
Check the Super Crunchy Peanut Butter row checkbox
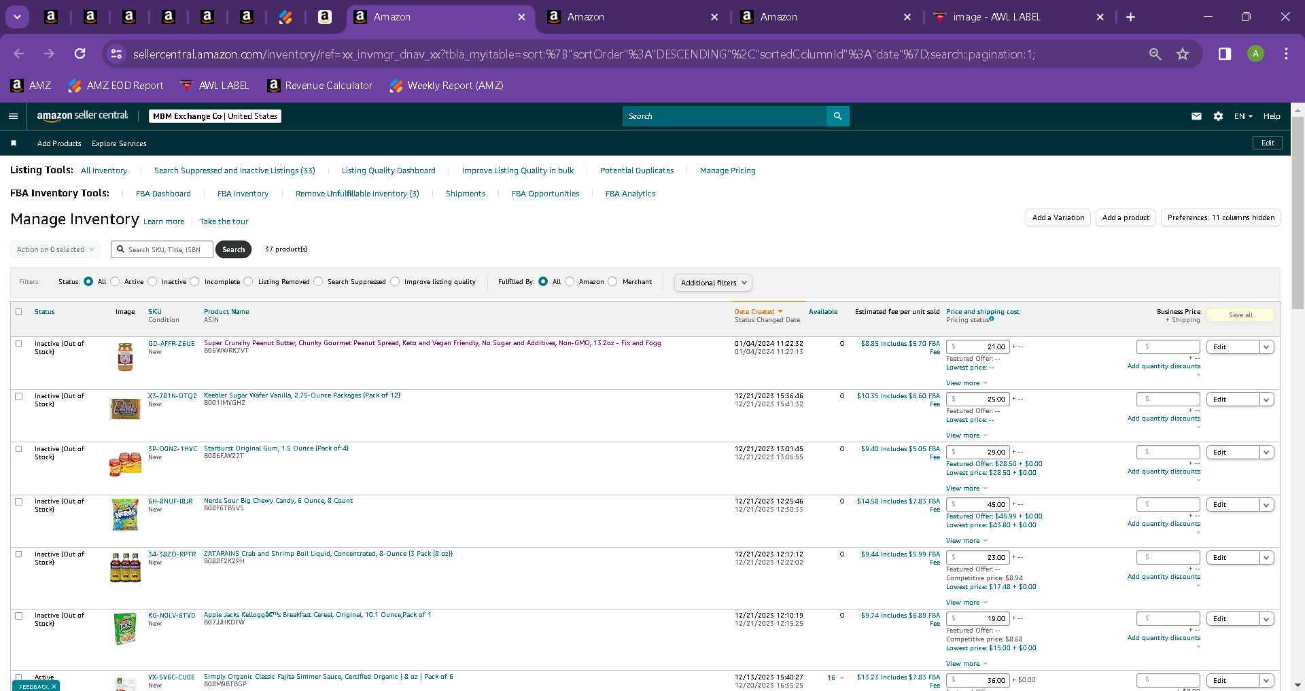coord(19,344)
